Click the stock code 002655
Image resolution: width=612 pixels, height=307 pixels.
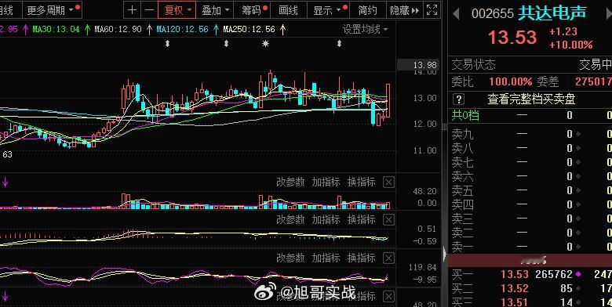point(492,13)
